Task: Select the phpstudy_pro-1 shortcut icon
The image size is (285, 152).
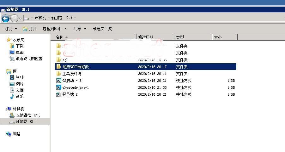Action: coord(58,87)
